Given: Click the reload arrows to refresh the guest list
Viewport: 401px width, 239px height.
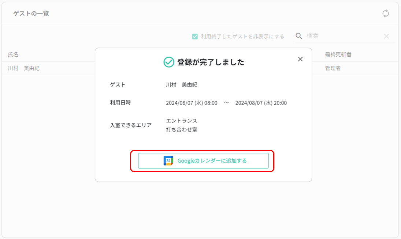Looking at the screenshot, I should (386, 14).
